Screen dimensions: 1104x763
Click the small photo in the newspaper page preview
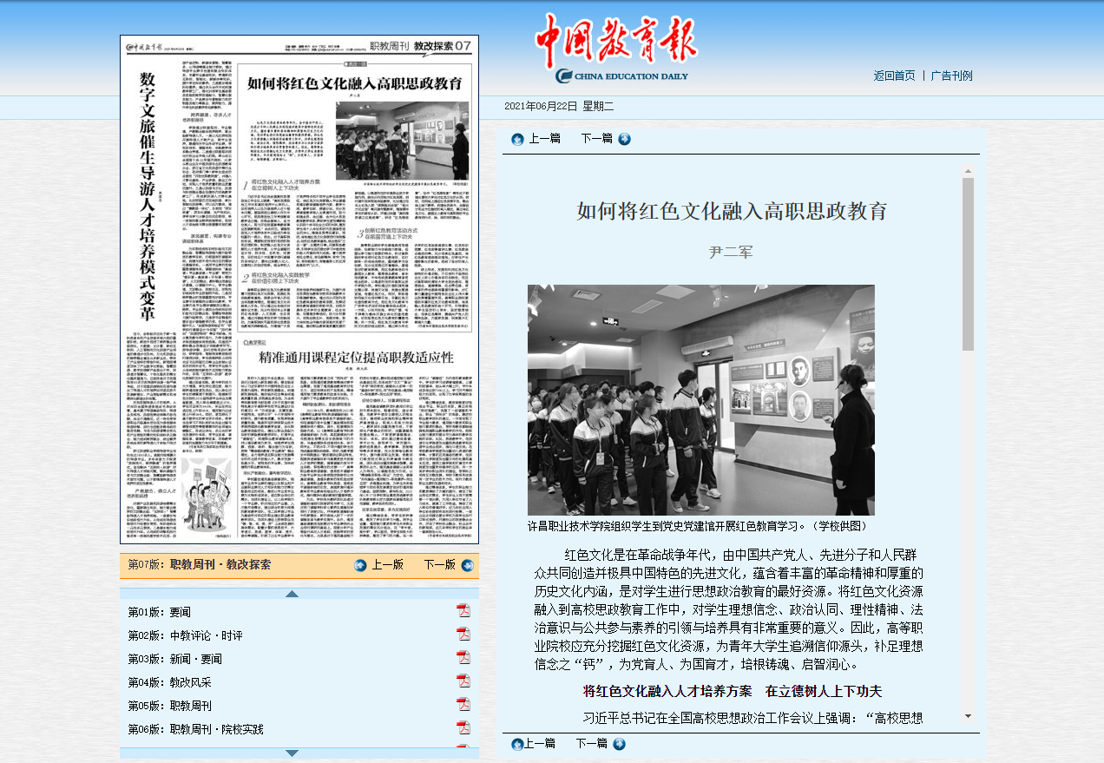click(403, 141)
